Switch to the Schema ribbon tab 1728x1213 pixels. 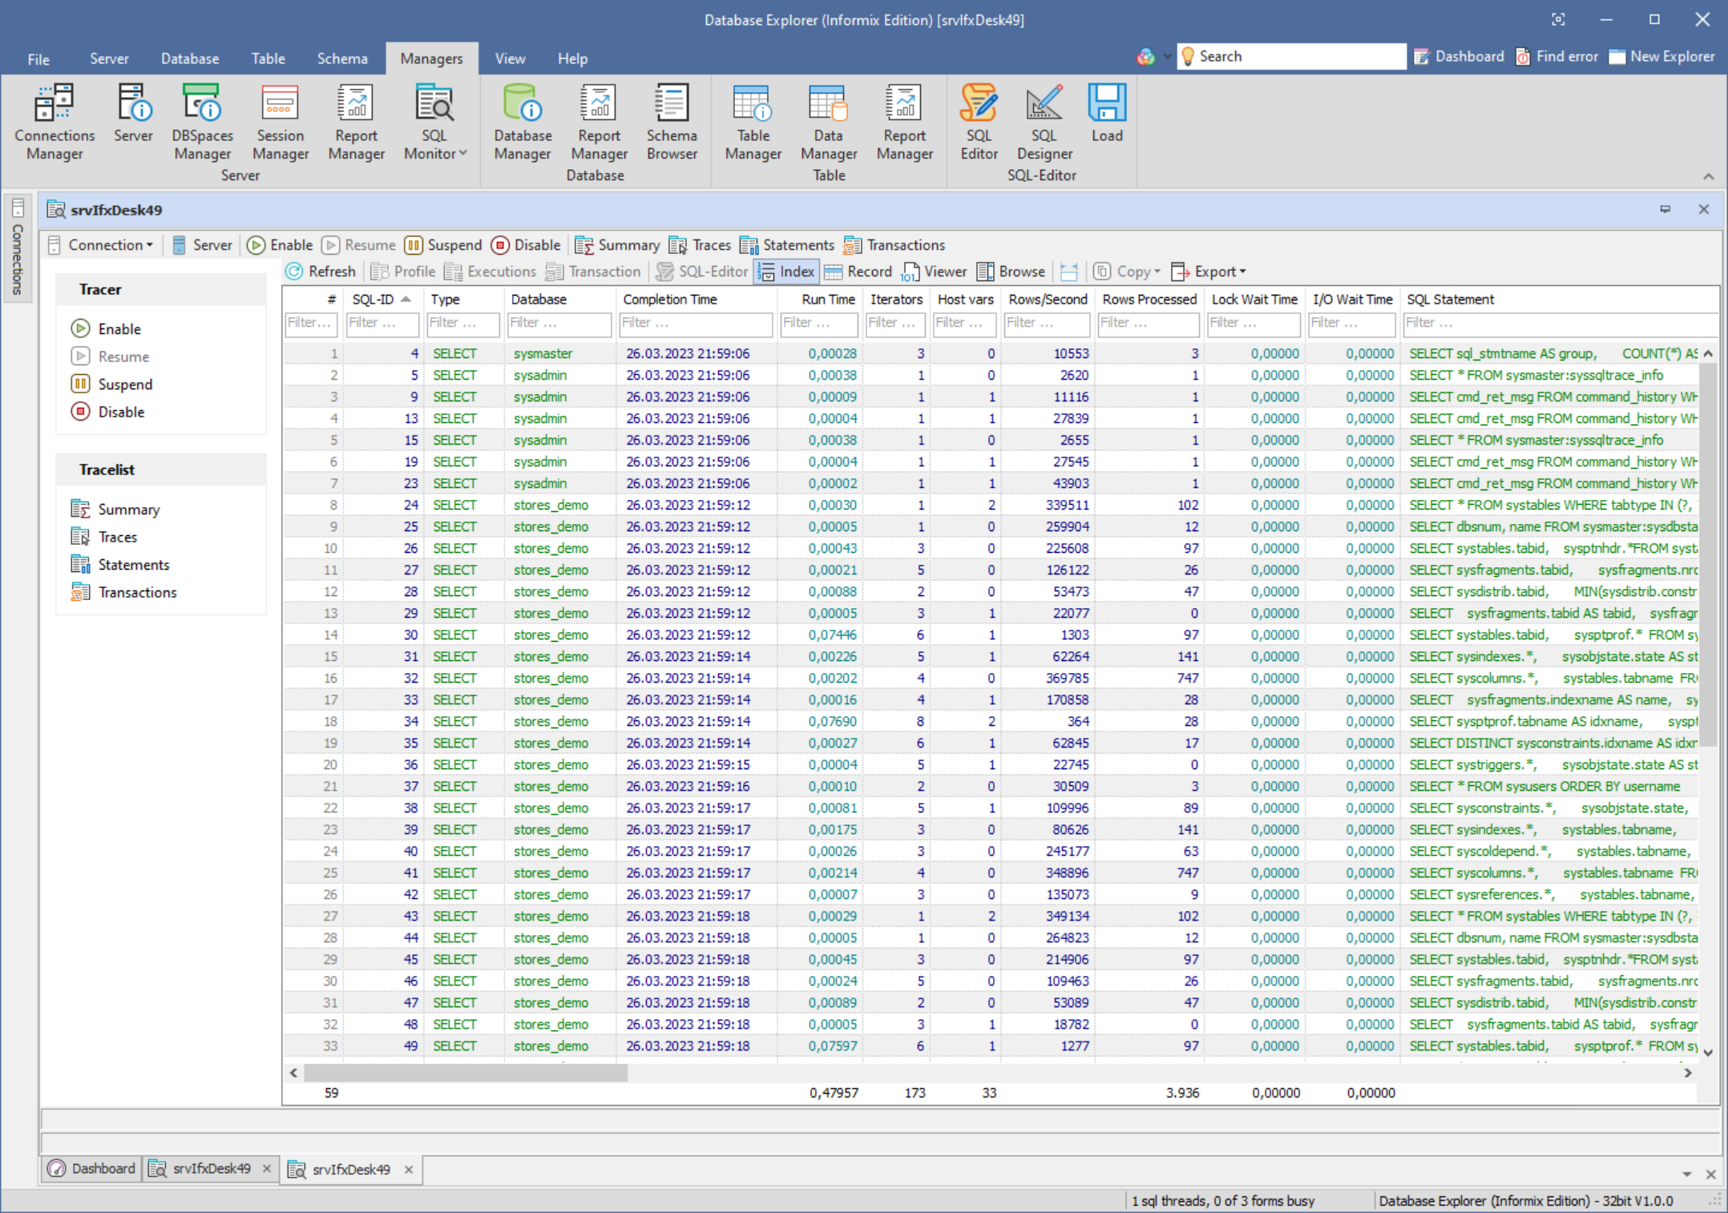pos(342,58)
